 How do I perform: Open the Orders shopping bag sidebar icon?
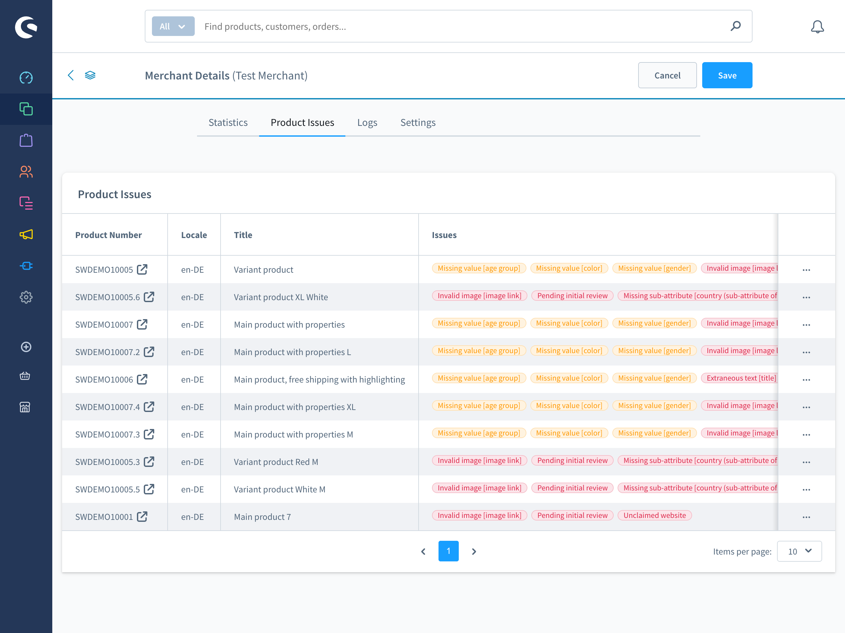(x=26, y=140)
